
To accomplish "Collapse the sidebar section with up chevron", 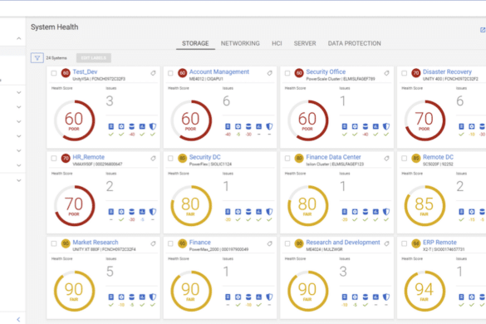I will click(19, 38).
